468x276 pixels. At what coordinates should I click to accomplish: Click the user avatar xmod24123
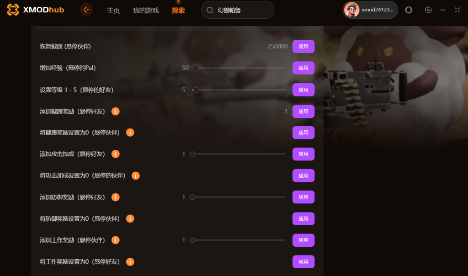pyautogui.click(x=351, y=10)
